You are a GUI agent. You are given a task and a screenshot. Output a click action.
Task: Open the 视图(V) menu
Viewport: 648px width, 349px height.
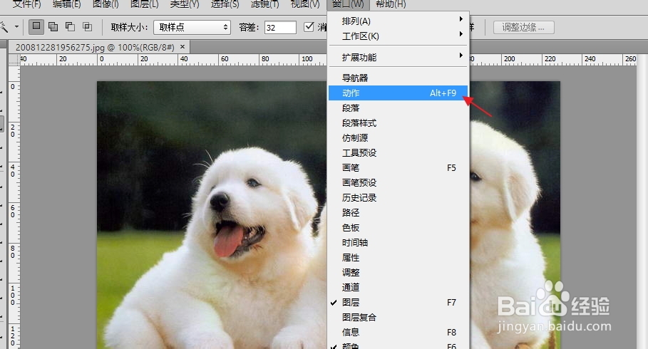[305, 4]
